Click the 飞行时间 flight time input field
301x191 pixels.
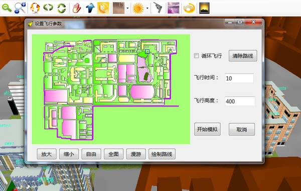[x=239, y=78]
